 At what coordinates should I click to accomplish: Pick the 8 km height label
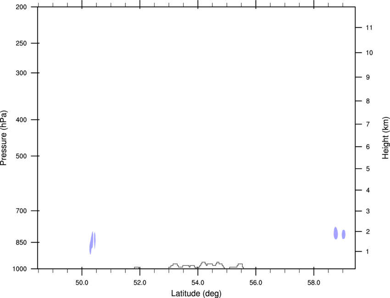[368, 101]
